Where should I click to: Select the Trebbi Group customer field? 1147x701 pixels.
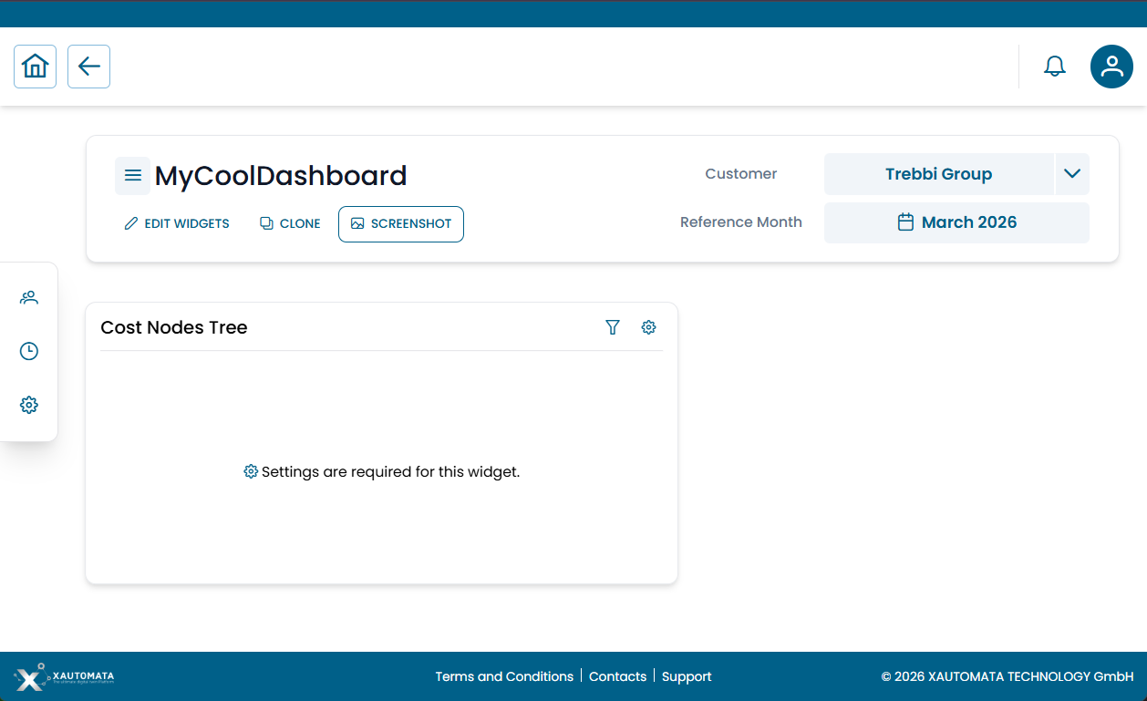(938, 174)
